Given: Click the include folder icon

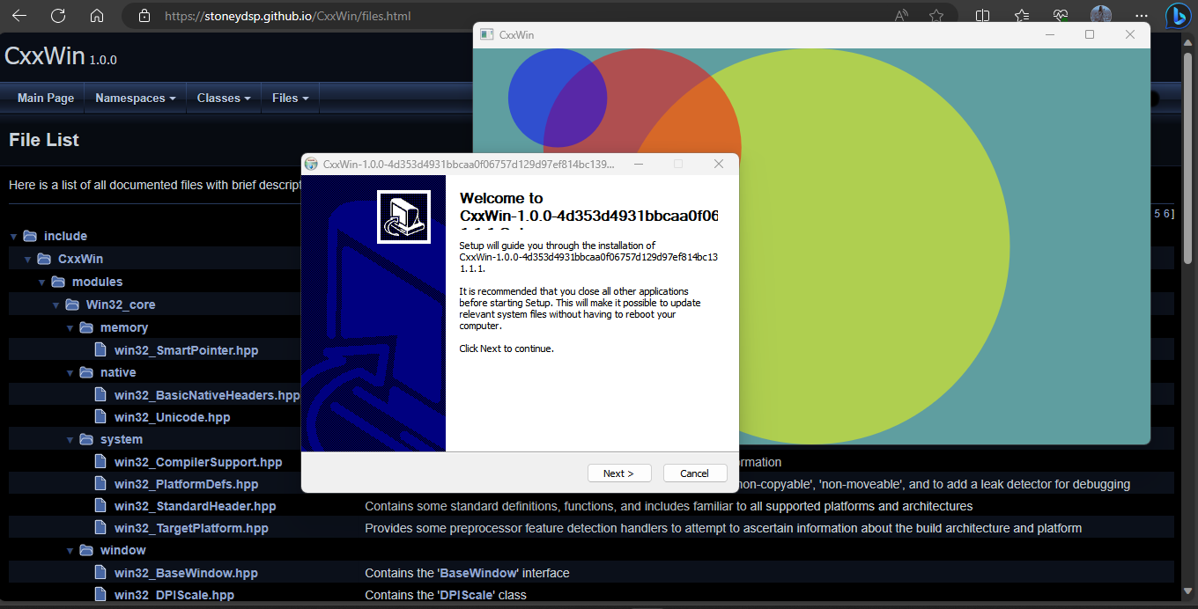Looking at the screenshot, I should click(30, 236).
